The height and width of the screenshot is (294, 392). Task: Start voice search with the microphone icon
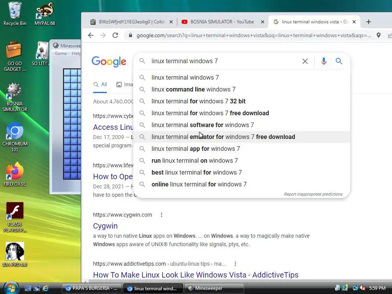point(324,61)
